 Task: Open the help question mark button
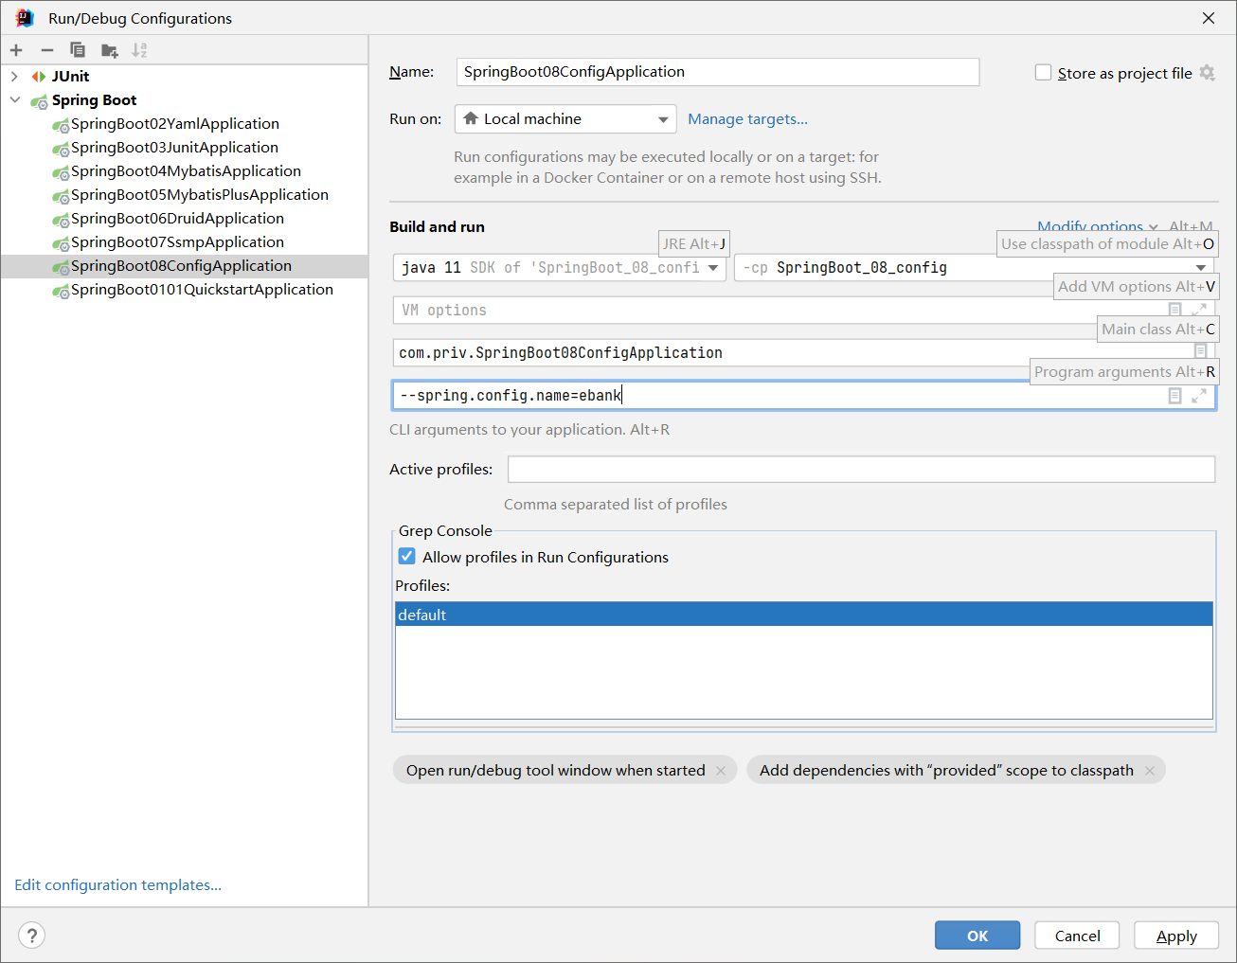pyautogui.click(x=31, y=936)
